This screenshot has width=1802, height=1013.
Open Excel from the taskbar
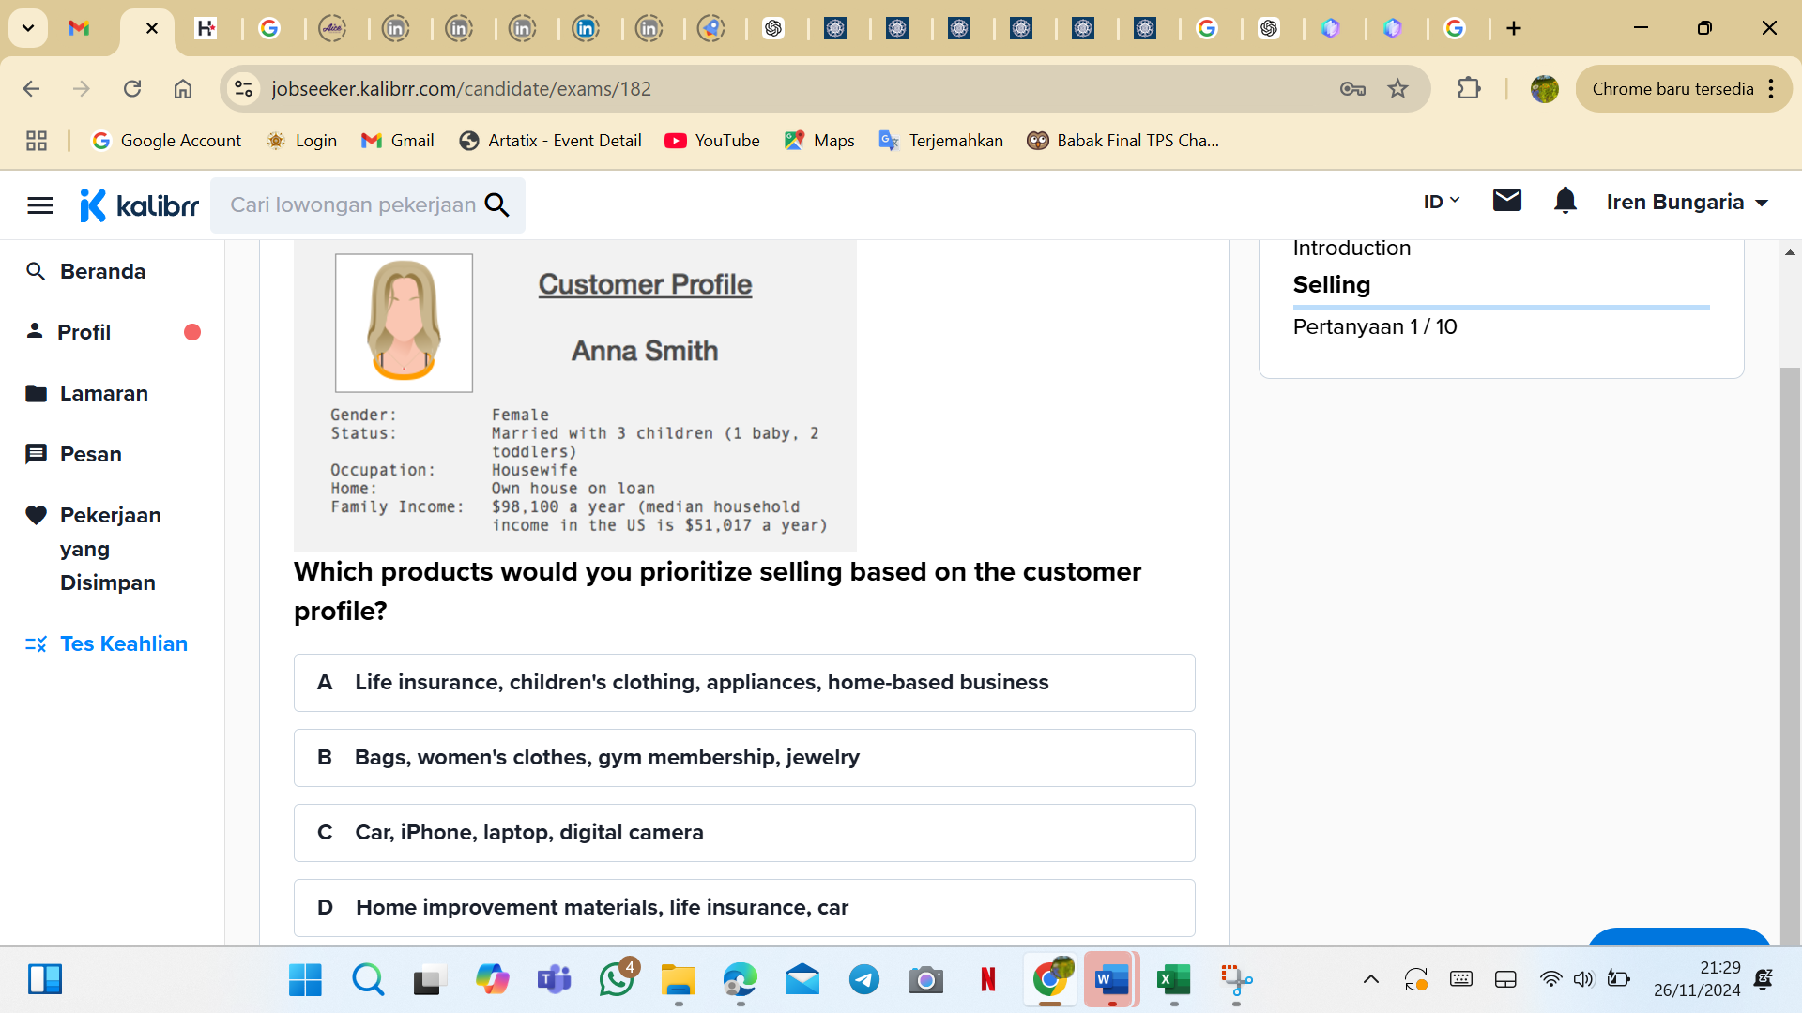[1173, 980]
